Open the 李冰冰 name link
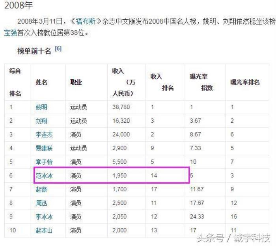Viewport: 276px width, 246px height. pyautogui.click(x=44, y=217)
